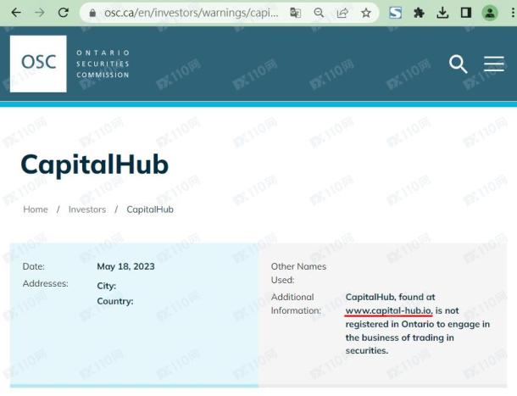The width and height of the screenshot is (517, 396).
Task: Bookmark page with the star icon
Action: click(366, 13)
